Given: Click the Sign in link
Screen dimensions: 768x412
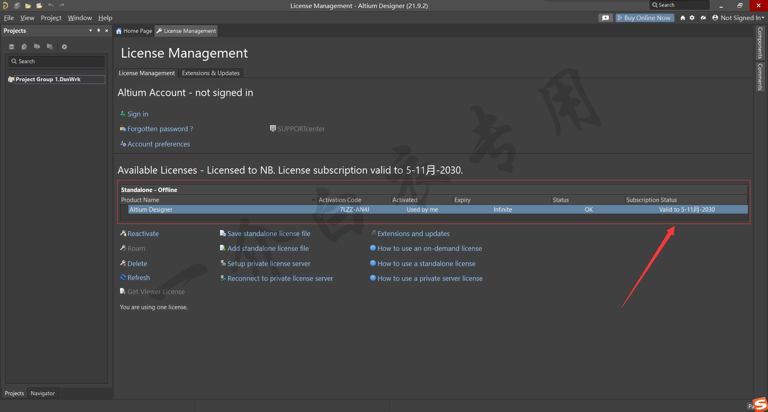Looking at the screenshot, I should pos(138,114).
